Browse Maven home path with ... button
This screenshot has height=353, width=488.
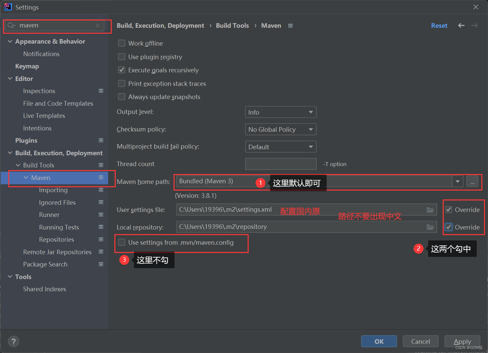point(472,181)
